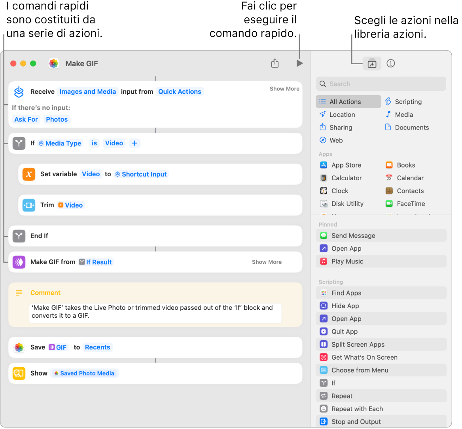Image resolution: width=462 pixels, height=429 pixels.
Task: Choose the Send Message pinned action
Action: click(353, 236)
